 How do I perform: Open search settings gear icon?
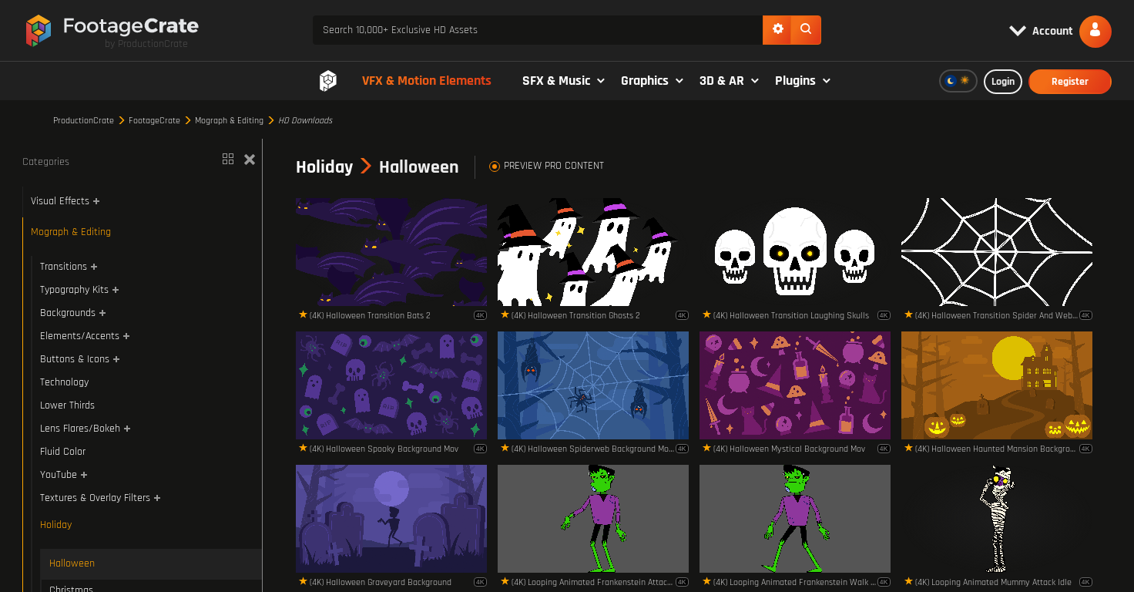tap(777, 29)
